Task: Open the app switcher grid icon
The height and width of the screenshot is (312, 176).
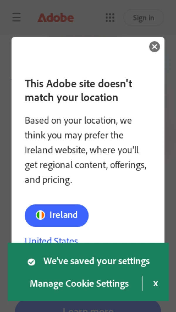Action: [110, 18]
